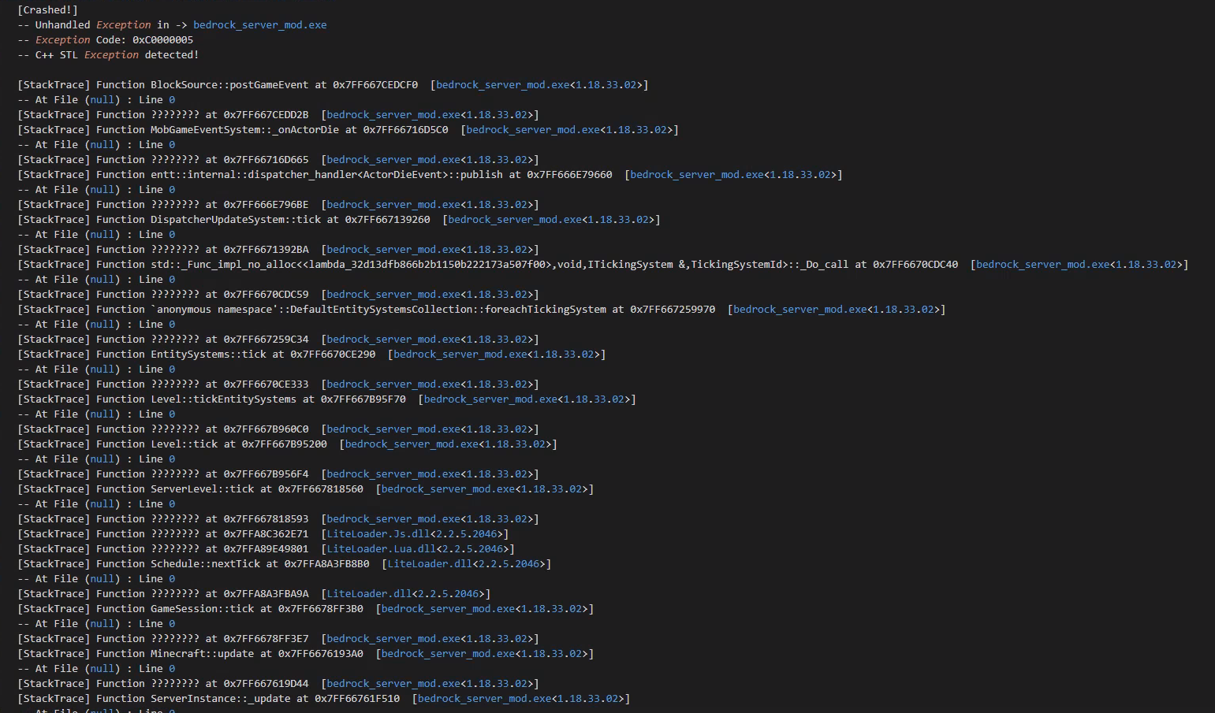
Task: Click address 0x7FF667CEDD2B
Action: click(x=266, y=115)
